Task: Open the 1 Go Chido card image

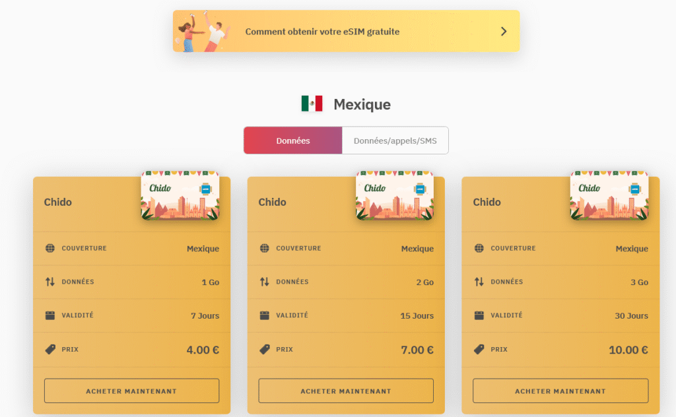Action: coord(180,195)
